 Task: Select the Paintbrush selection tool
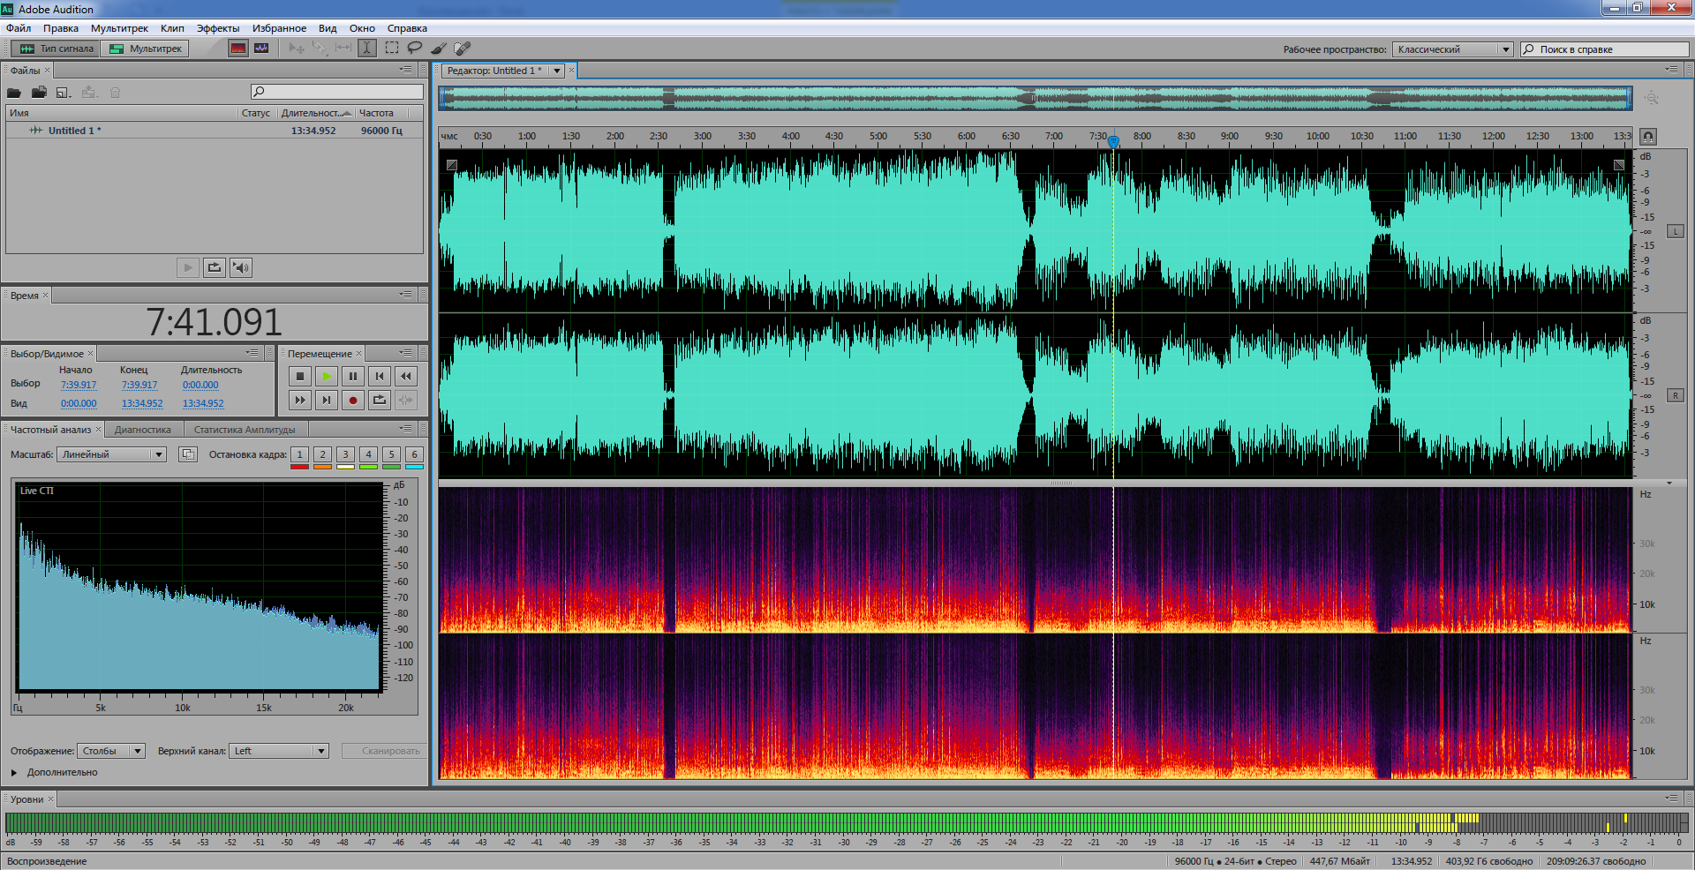click(438, 49)
